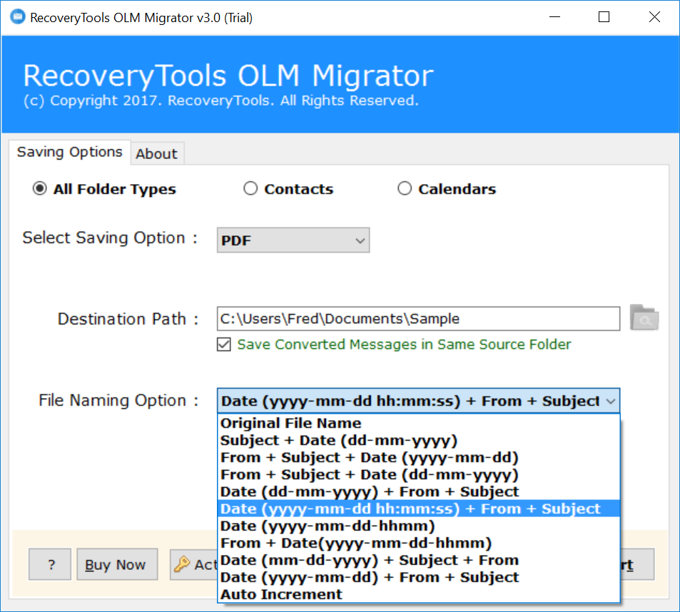Choose Subject + Date (dd-mm-yyyy) option

tap(419, 440)
